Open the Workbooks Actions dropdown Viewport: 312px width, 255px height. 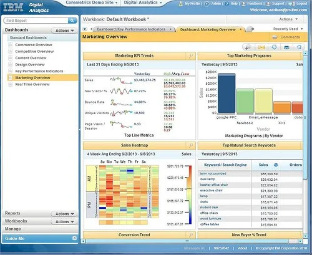pyautogui.click(x=64, y=222)
